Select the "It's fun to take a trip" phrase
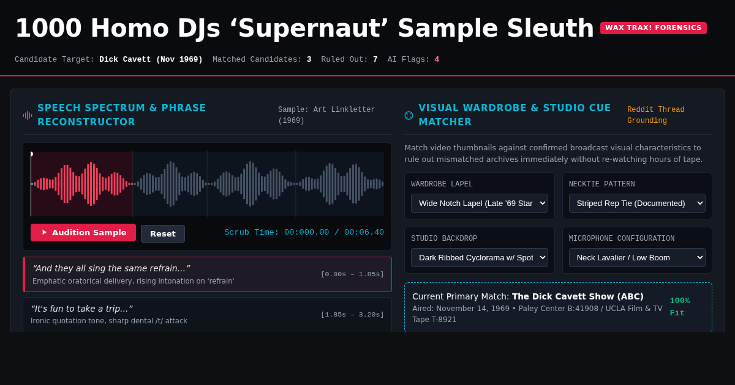Viewport: 735px width, 385px height. [208, 314]
